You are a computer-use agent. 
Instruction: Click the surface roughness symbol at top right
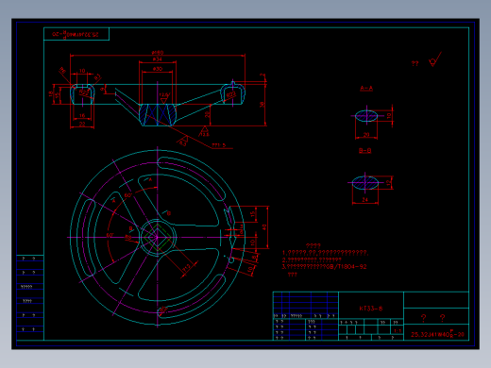[434, 59]
